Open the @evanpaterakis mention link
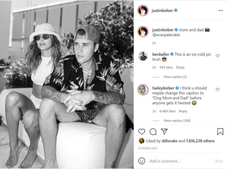This screenshot has height=169, width=227. (x=166, y=35)
